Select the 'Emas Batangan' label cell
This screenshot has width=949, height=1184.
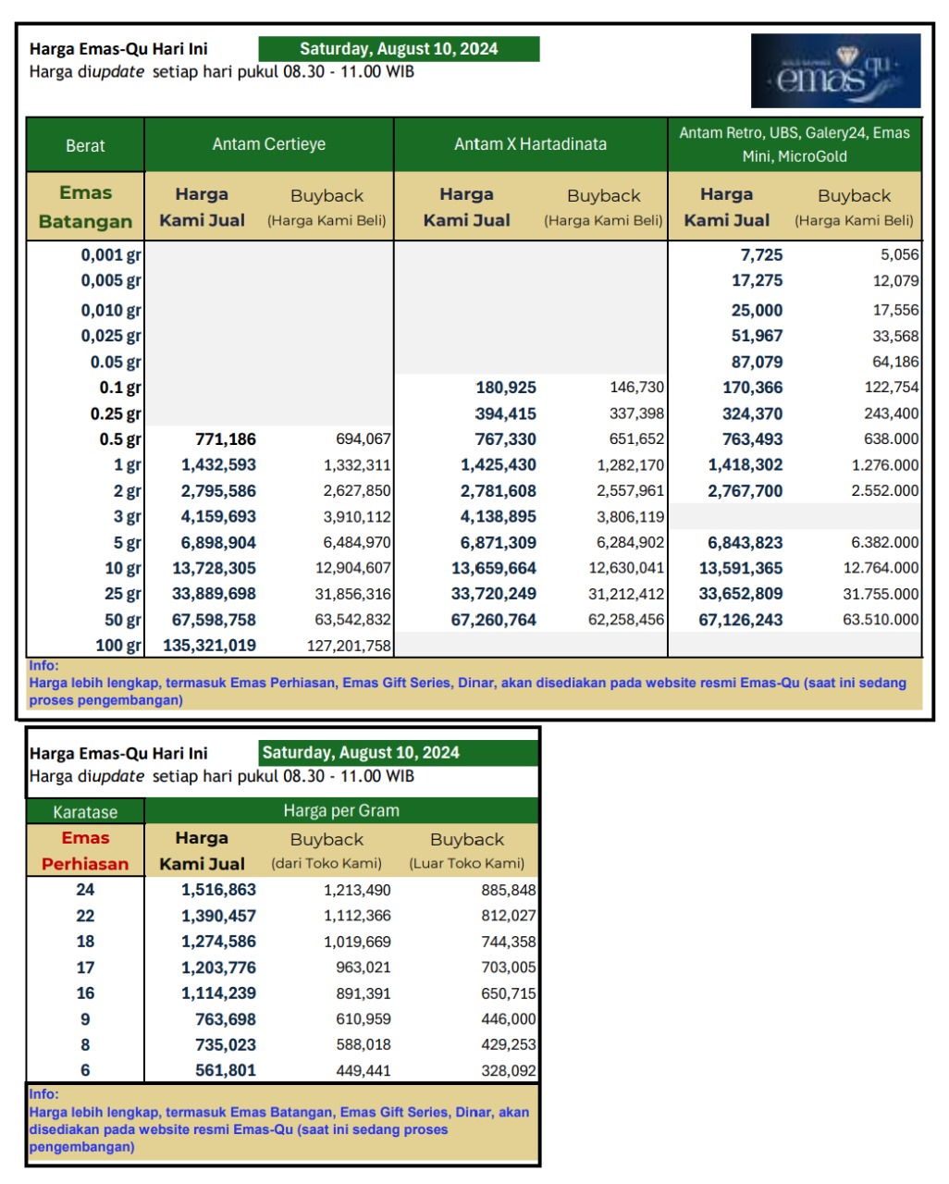(x=85, y=207)
